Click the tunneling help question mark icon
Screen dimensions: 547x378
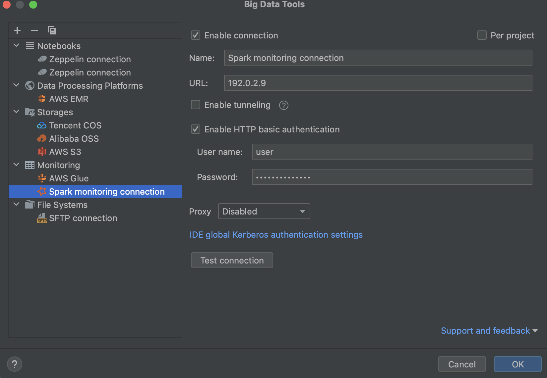coord(283,105)
